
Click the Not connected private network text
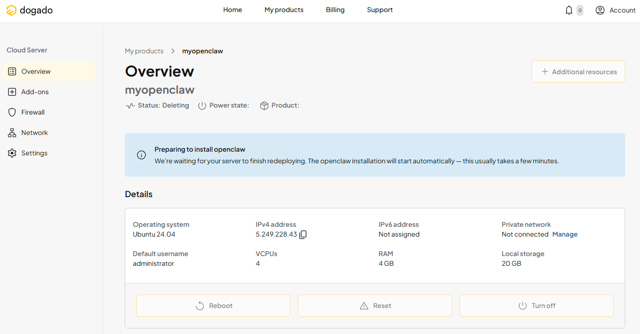(x=525, y=234)
